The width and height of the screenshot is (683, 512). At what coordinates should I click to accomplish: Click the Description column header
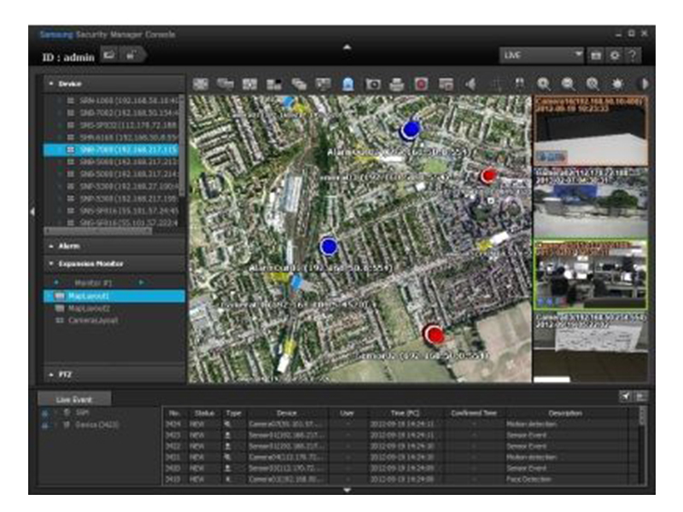tap(564, 413)
